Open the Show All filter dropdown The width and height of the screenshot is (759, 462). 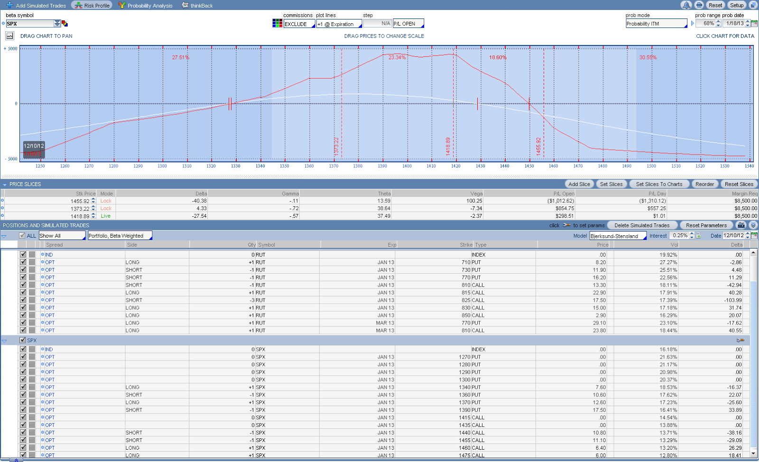[x=62, y=235]
